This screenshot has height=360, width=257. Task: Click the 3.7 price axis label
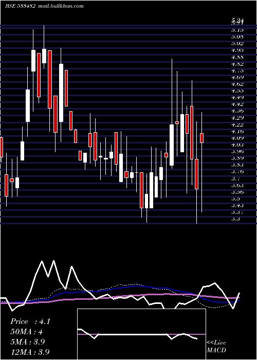(x=235, y=178)
